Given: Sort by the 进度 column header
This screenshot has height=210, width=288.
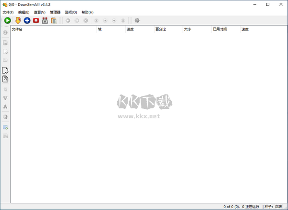Looking at the screenshot, I should coord(140,29).
